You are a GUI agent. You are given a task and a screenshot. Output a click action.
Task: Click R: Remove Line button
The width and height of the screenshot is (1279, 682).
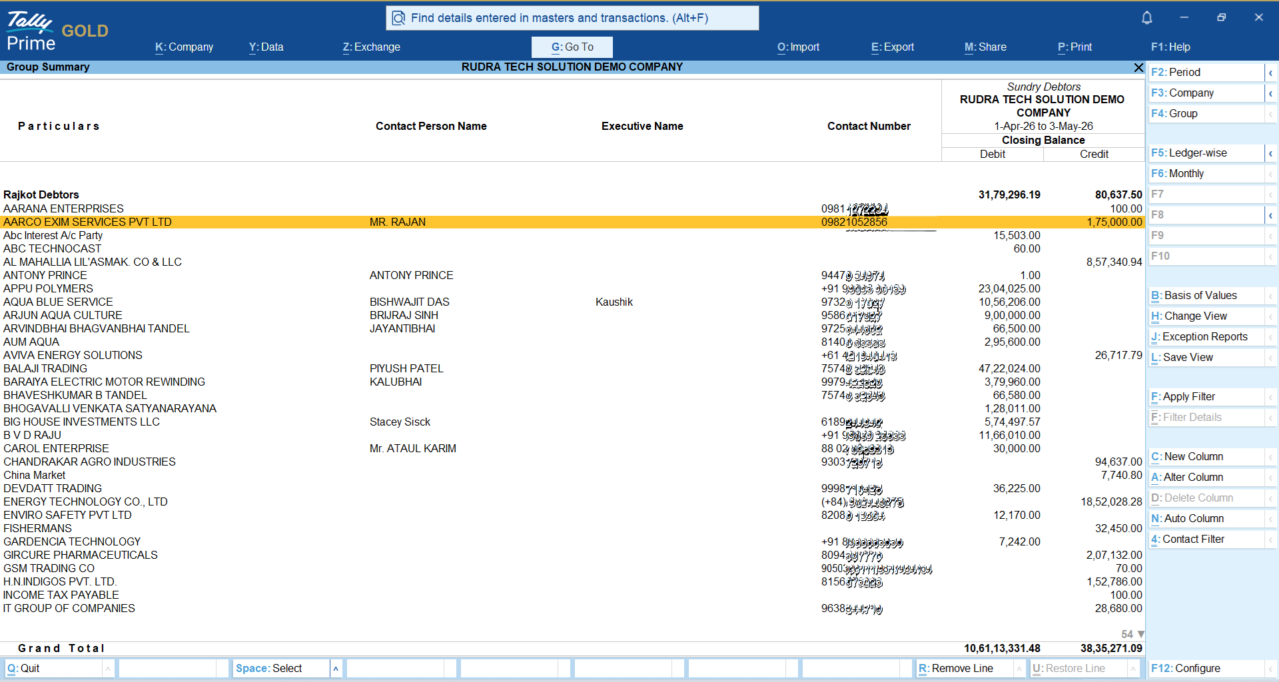click(965, 669)
